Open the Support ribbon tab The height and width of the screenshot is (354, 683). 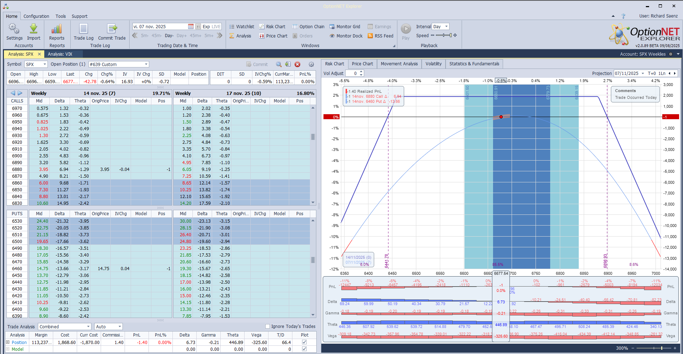[x=80, y=16]
